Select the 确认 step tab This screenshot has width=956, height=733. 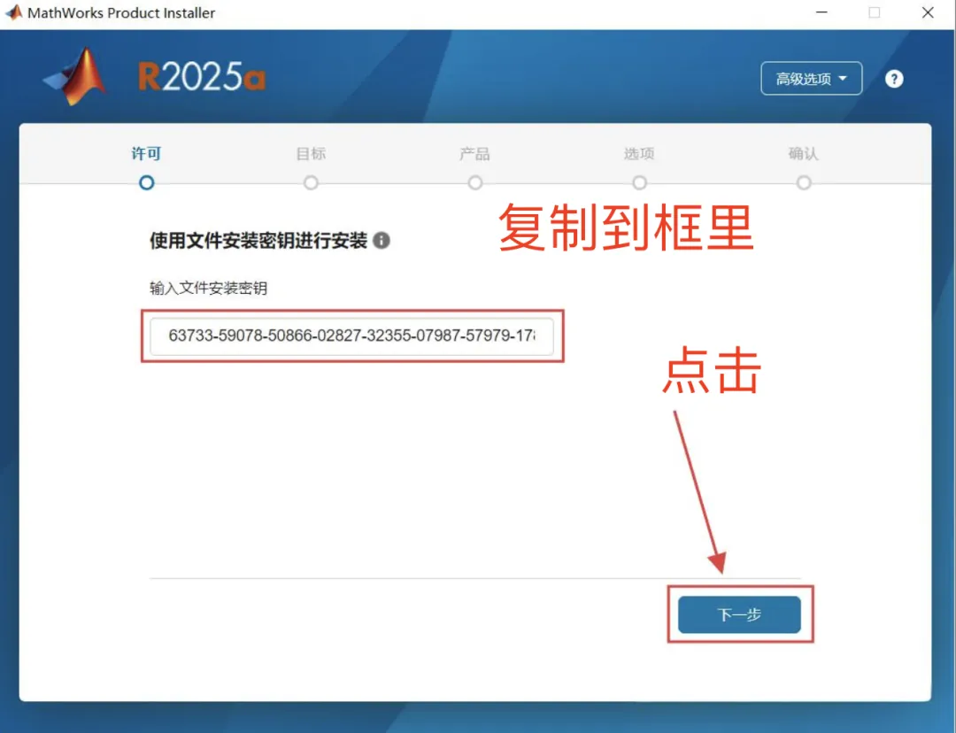pos(804,154)
